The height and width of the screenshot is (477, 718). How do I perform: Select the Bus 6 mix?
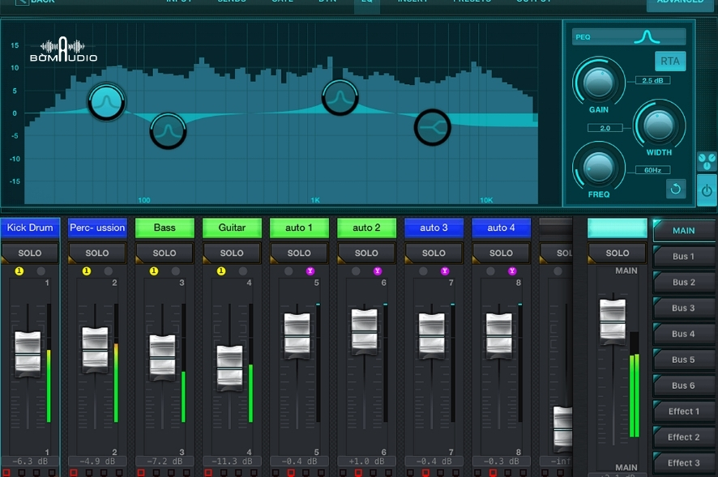[x=684, y=385]
